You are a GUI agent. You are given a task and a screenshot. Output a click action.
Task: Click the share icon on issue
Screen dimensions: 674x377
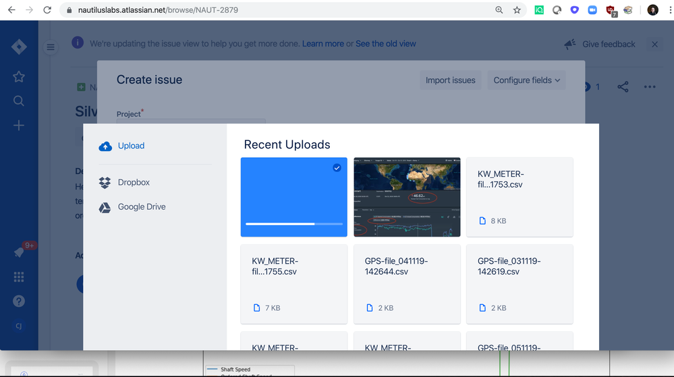pos(623,87)
